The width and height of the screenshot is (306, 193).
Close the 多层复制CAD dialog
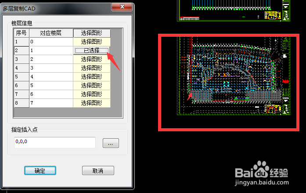tap(122, 7)
